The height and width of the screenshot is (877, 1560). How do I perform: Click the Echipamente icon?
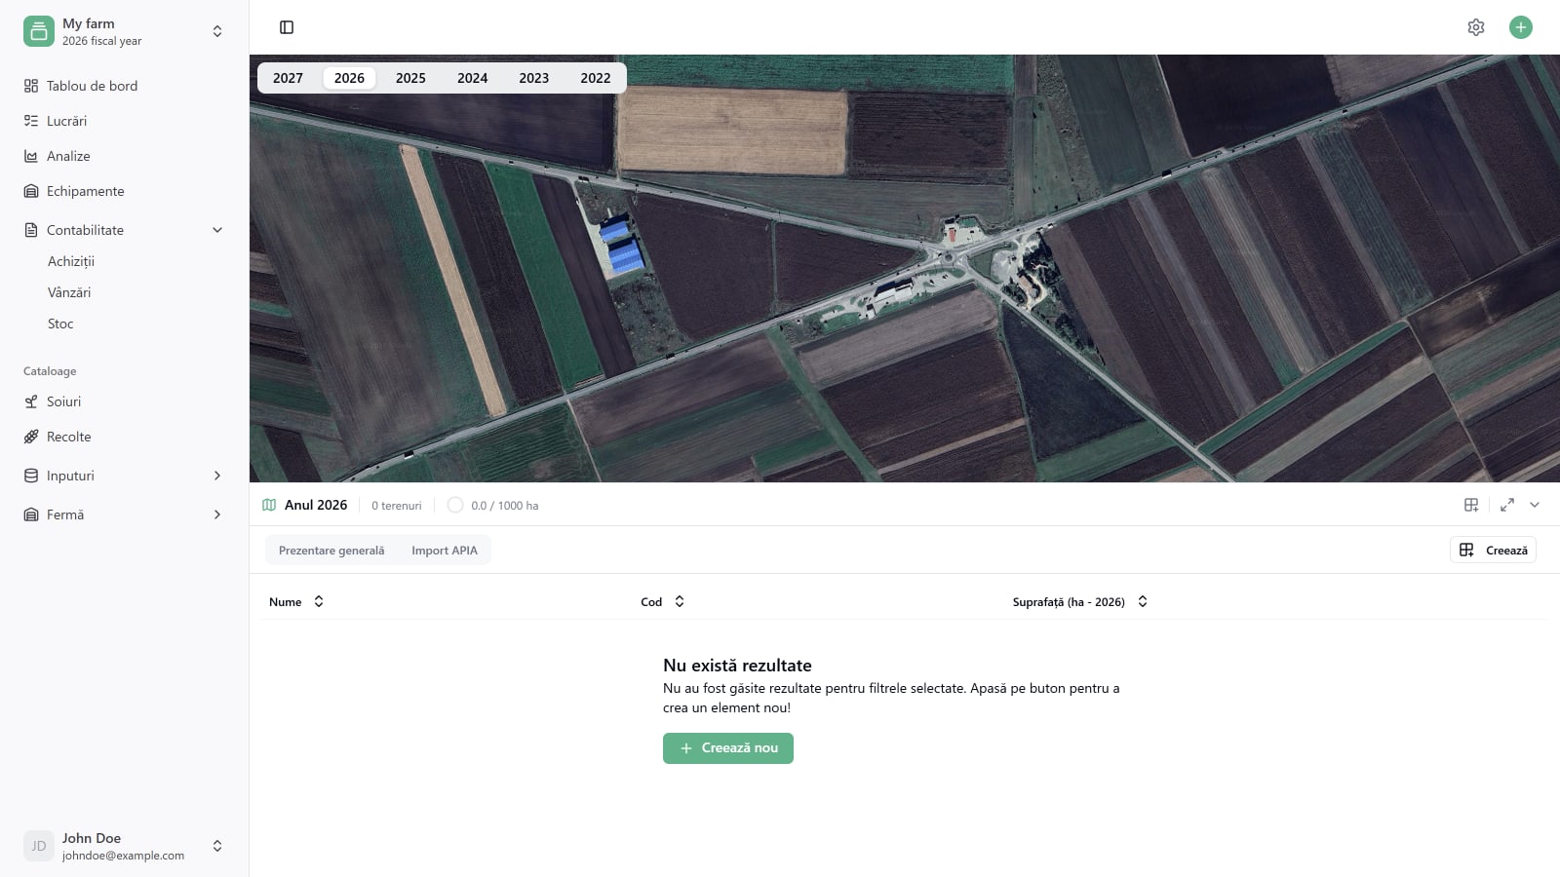(x=31, y=191)
